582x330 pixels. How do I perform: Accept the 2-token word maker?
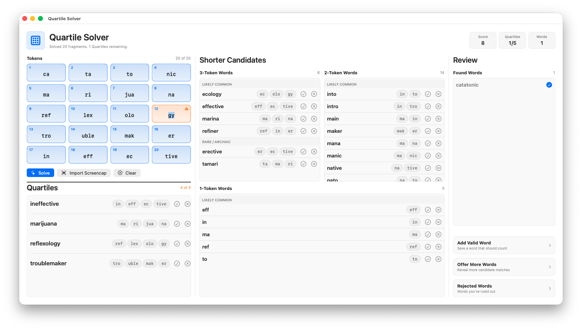tap(428, 131)
